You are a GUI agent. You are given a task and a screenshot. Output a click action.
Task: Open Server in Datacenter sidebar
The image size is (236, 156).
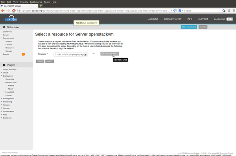coord(6,35)
